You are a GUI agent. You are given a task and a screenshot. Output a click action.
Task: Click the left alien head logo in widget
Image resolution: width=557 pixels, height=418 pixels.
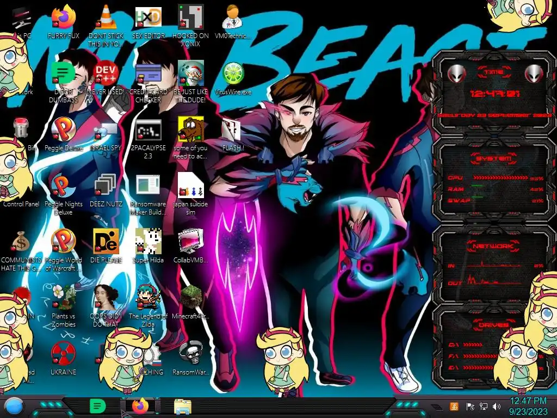coord(456,73)
